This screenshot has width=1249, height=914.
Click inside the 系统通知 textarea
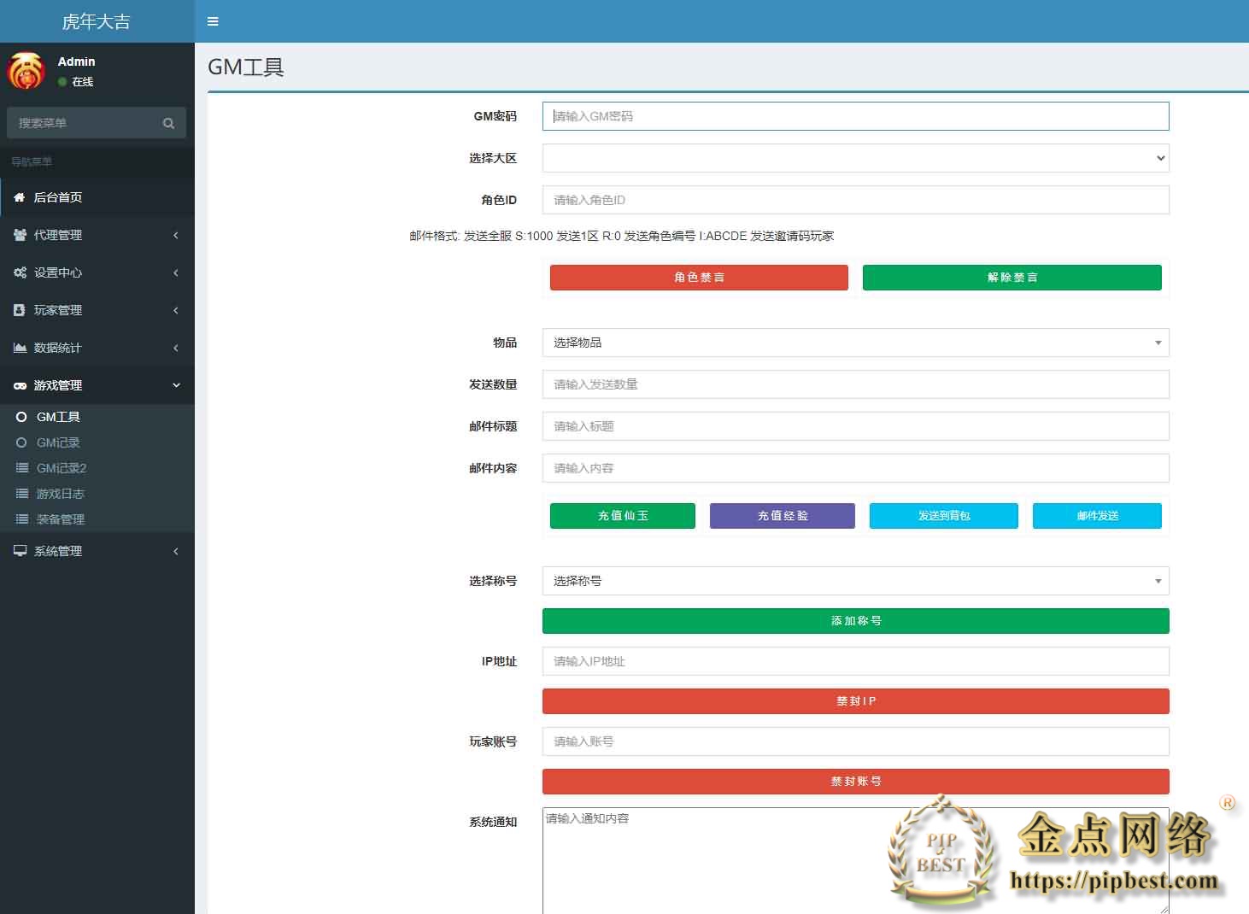pos(855,860)
